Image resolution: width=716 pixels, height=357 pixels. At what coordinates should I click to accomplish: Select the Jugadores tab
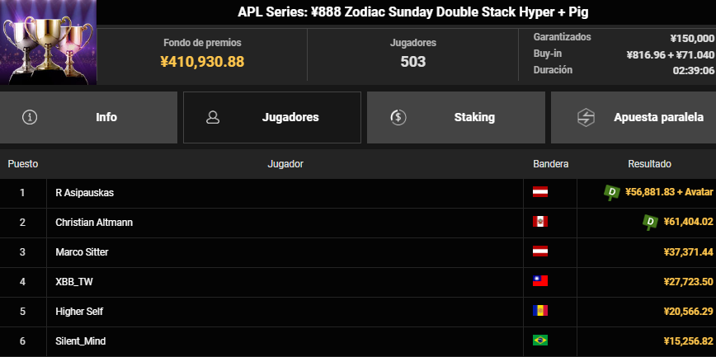pyautogui.click(x=272, y=117)
